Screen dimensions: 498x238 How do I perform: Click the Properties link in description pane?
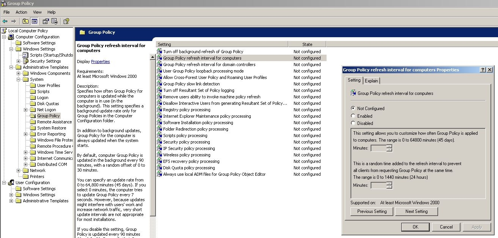101,61
